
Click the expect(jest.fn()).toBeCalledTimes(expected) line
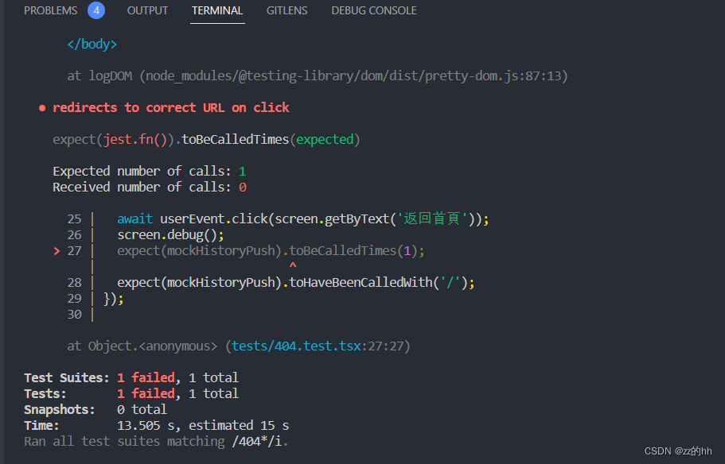(206, 139)
